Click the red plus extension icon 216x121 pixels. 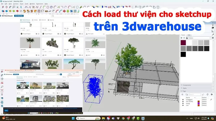(x=64, y=11)
